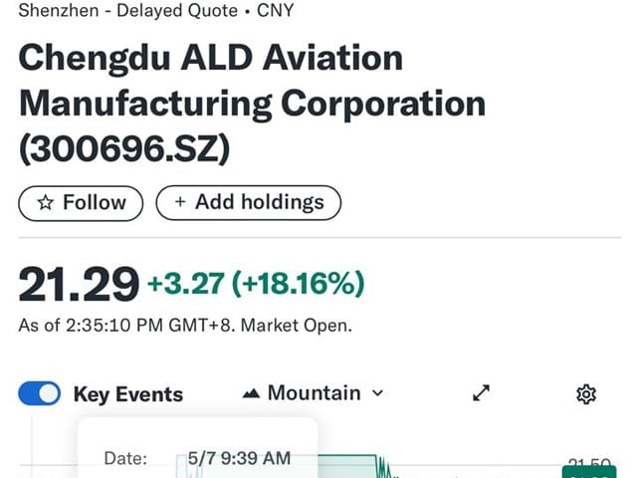Click the mountain chart type icon
Screen dimensions: 637x478
tap(251, 393)
